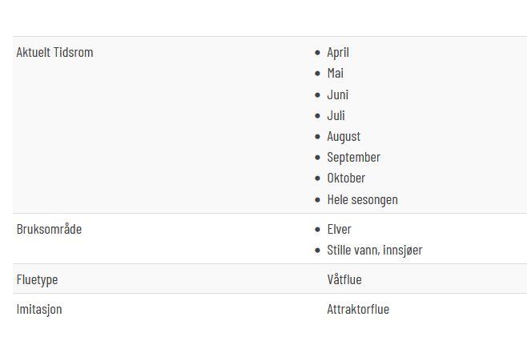Click the Hele sesongen entry
The height and width of the screenshot is (361, 527).
(362, 200)
